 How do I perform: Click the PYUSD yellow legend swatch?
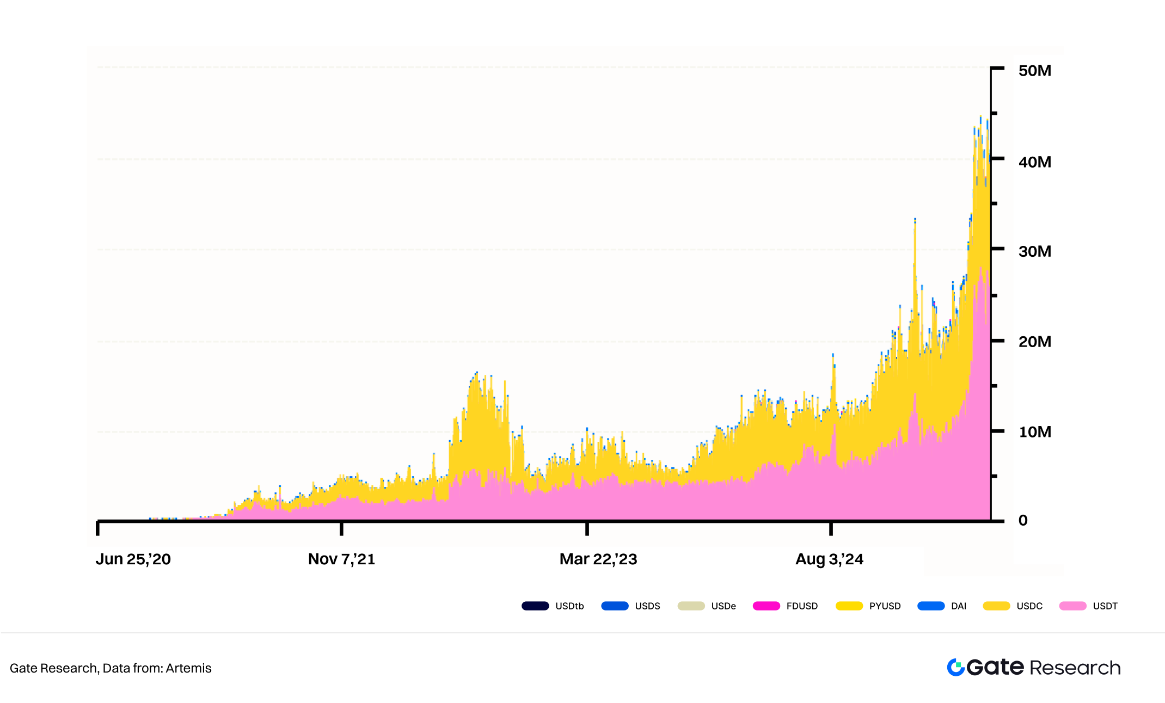click(x=849, y=606)
